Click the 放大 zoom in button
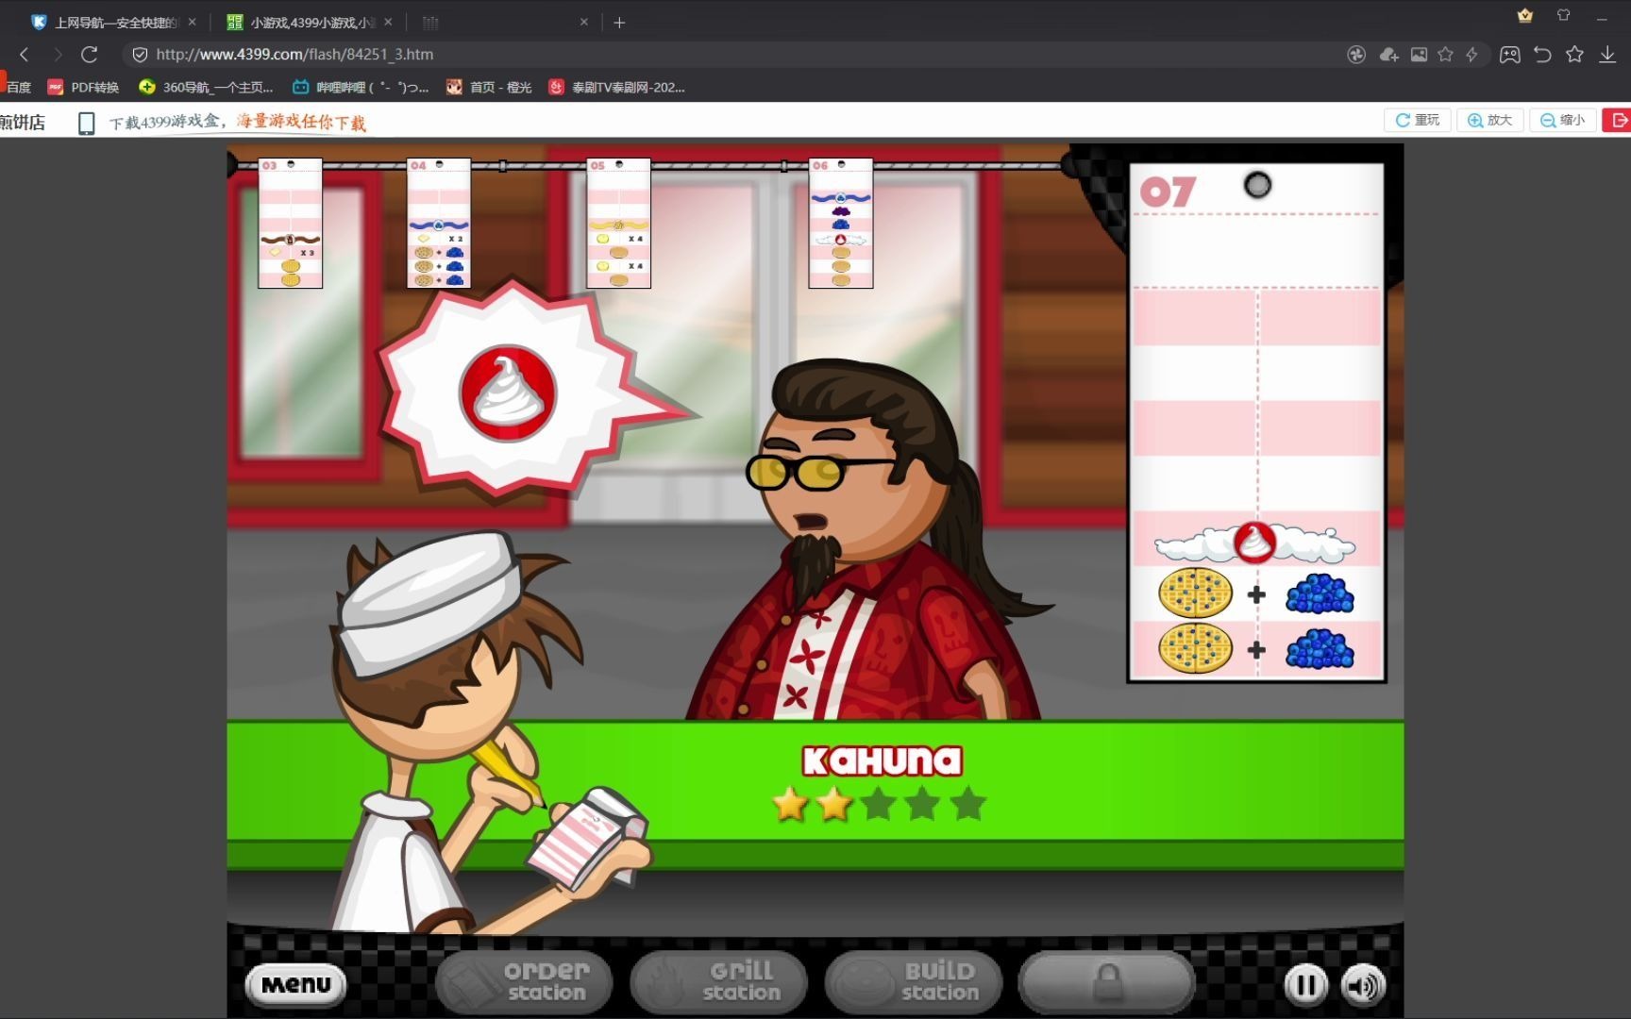Viewport: 1631px width, 1019px height. [x=1490, y=120]
